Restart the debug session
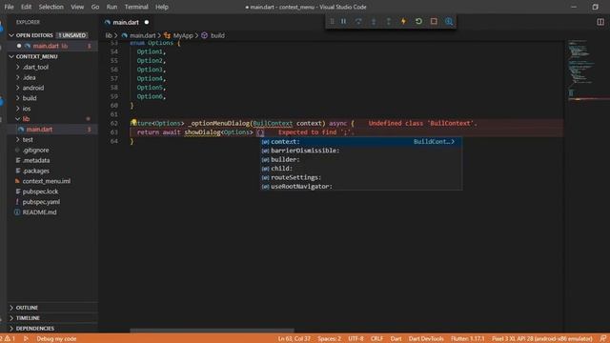 [418, 21]
